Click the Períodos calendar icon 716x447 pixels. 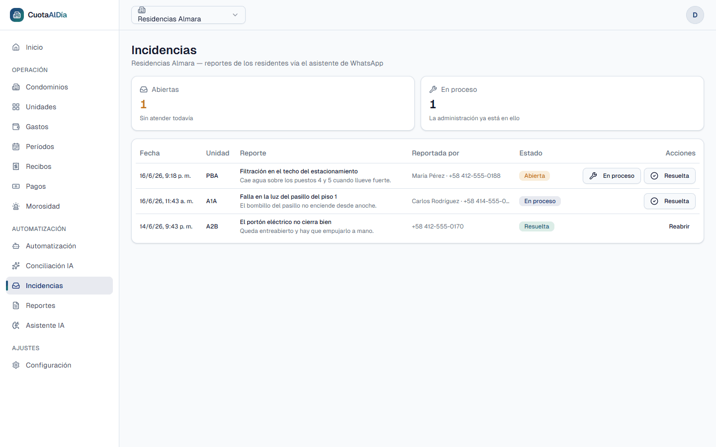16,147
